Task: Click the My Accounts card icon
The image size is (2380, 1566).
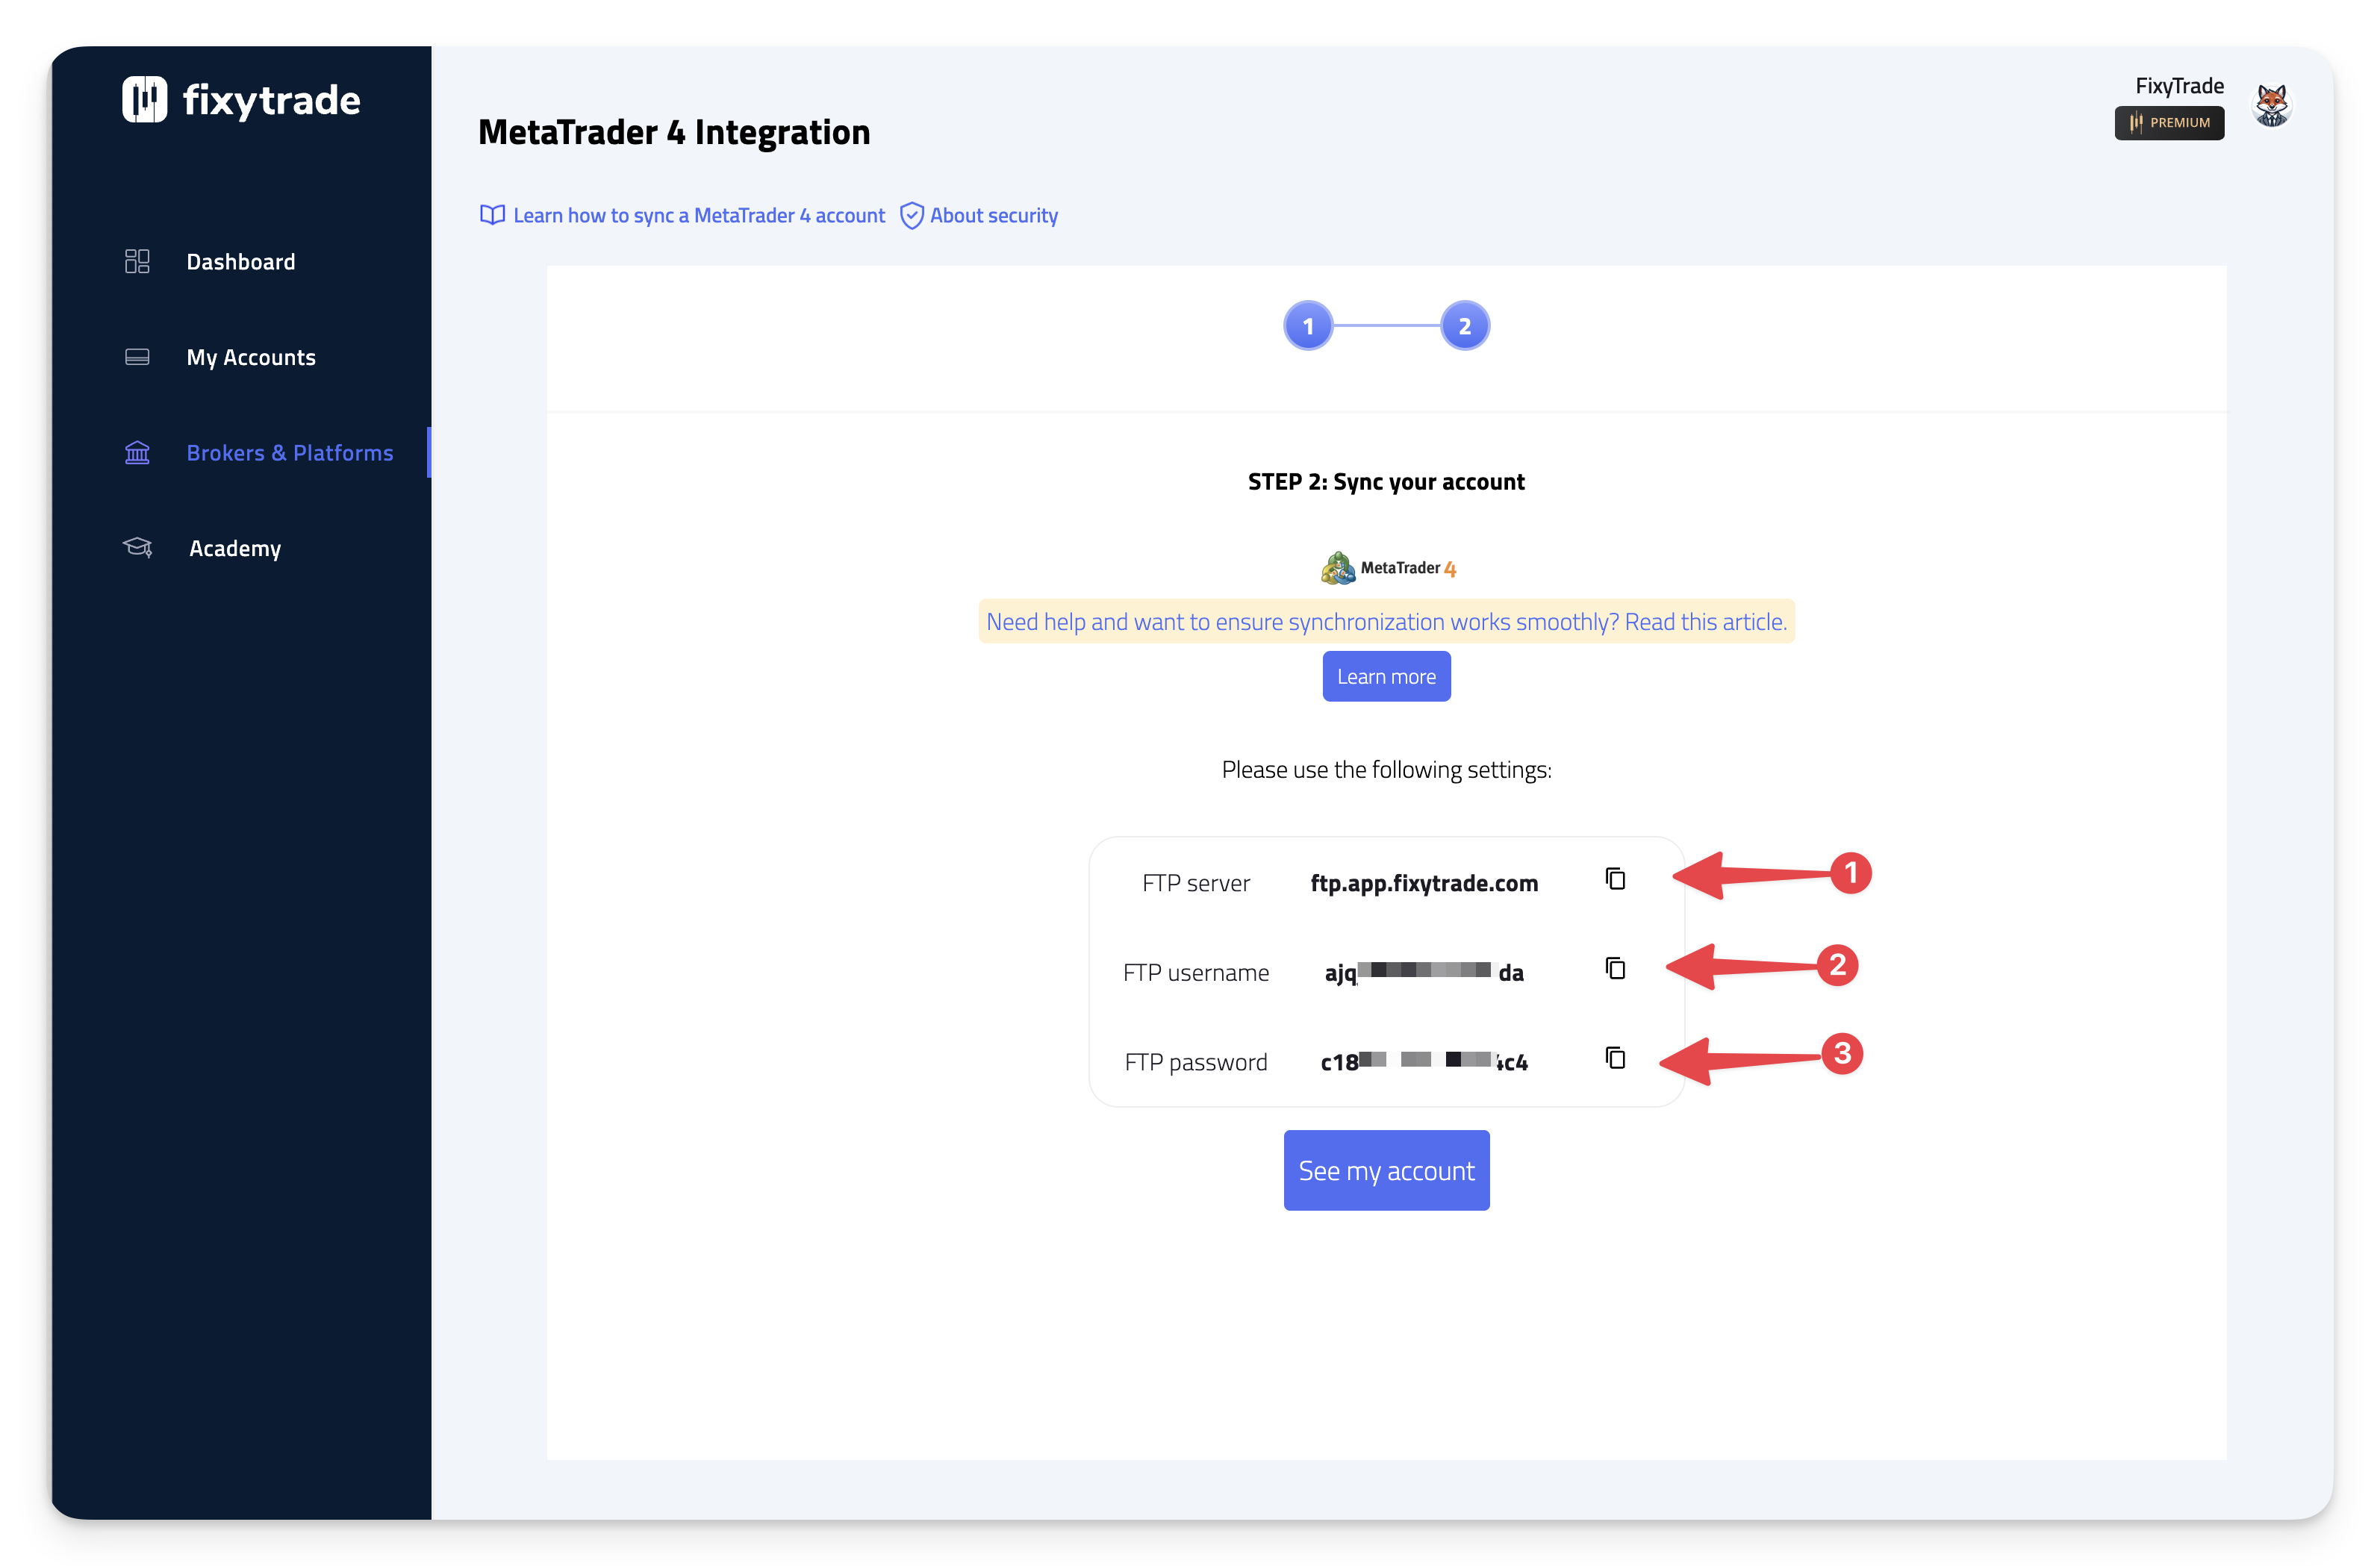Action: (x=137, y=357)
